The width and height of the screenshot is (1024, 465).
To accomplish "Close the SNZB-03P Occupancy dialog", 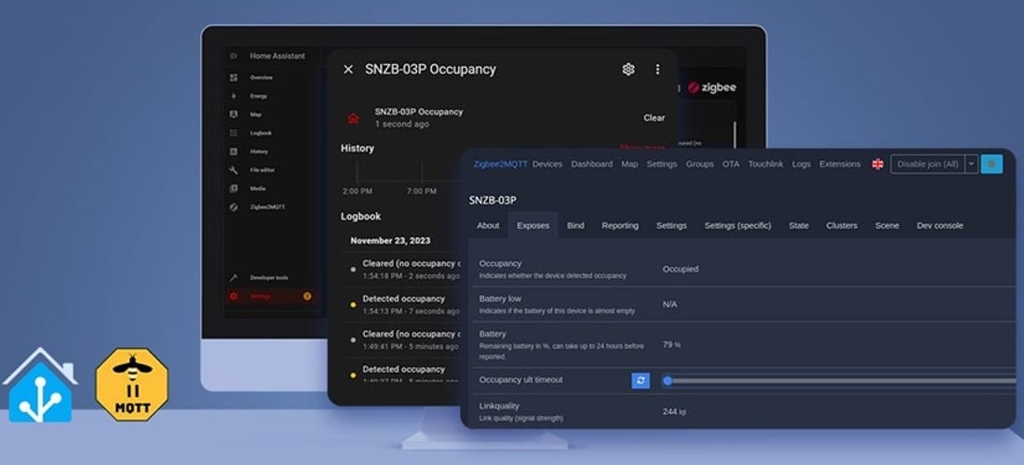I will click(x=348, y=69).
